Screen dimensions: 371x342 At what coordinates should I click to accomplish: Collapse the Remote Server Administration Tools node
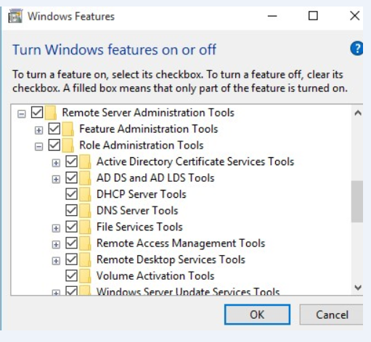pos(22,114)
